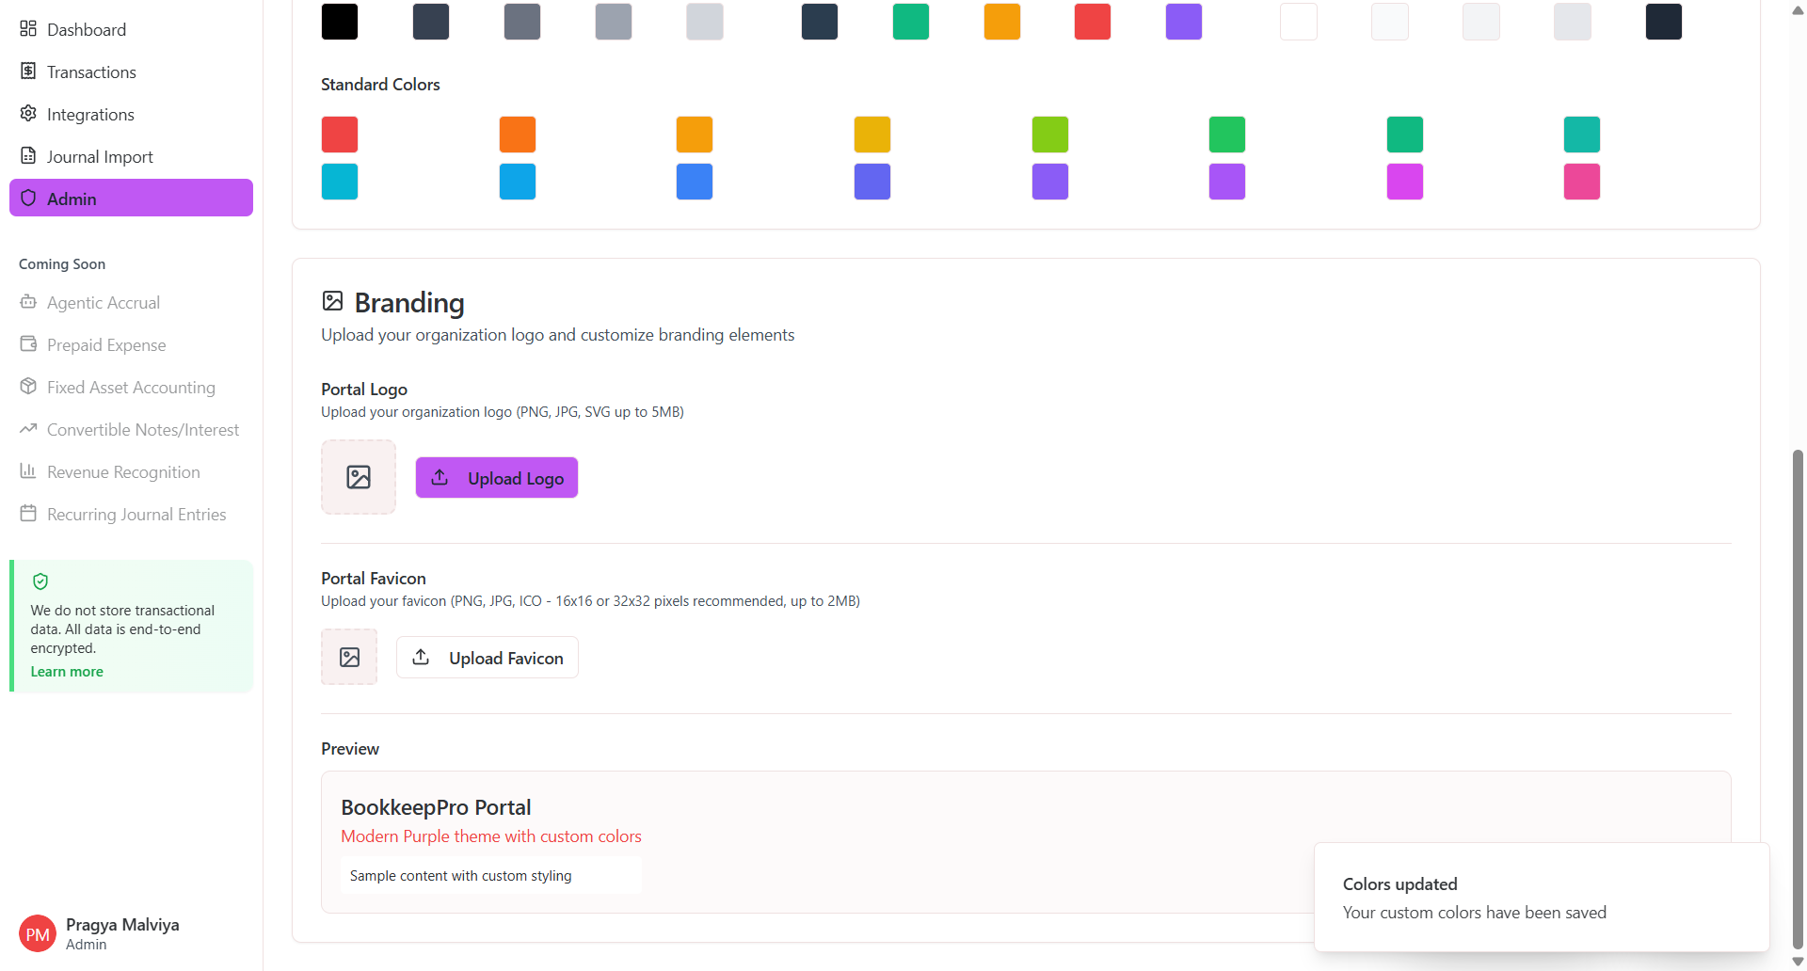This screenshot has height=971, width=1807.
Task: Click the Integrations gear icon
Action: (x=28, y=114)
